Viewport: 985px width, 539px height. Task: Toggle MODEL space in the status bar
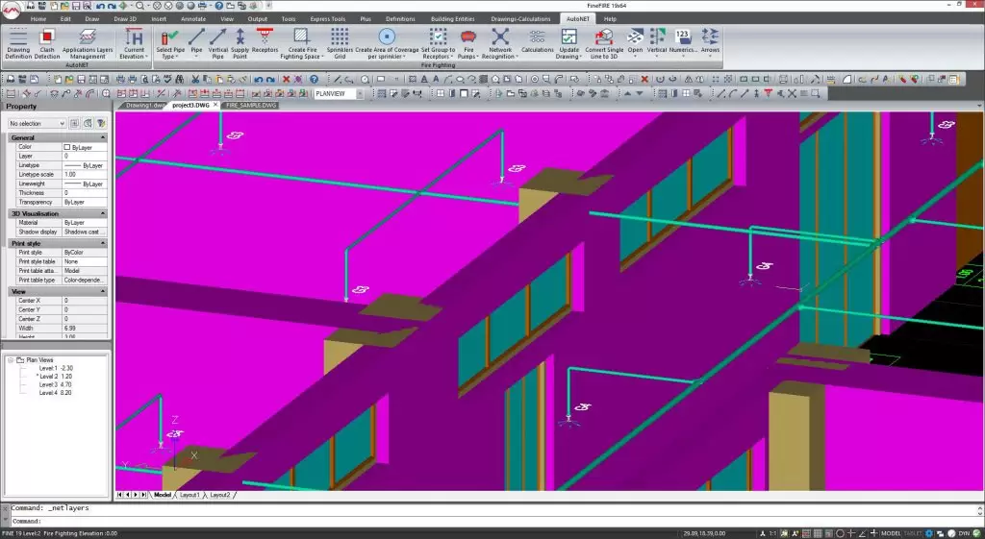click(x=891, y=533)
